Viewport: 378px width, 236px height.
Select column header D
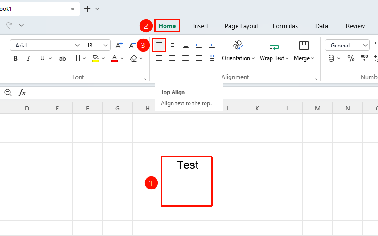pos(27,108)
